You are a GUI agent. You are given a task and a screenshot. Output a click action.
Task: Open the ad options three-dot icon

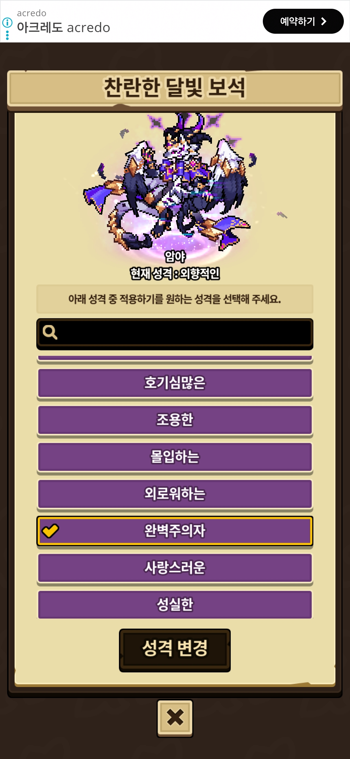7,35
